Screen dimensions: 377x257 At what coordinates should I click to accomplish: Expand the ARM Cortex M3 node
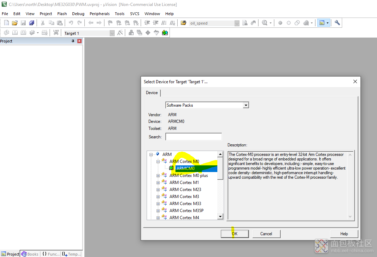[x=158, y=197]
